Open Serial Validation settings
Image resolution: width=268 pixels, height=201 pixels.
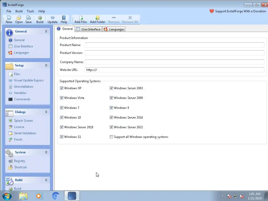(x=22, y=133)
